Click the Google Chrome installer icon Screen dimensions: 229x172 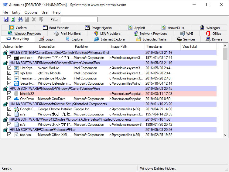16,109
